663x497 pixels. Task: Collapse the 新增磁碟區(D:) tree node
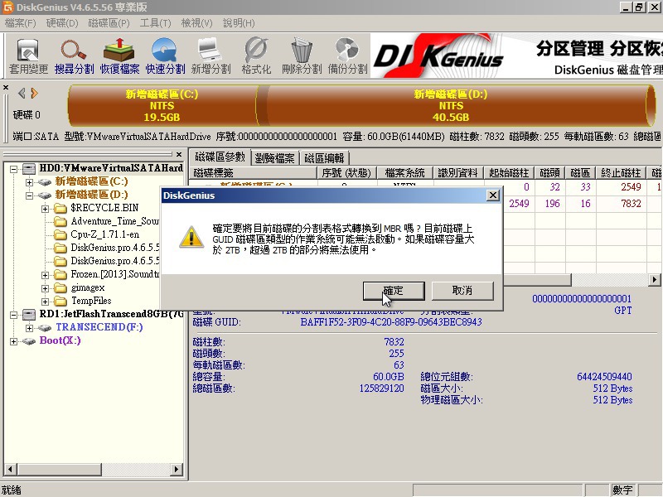tap(30, 195)
